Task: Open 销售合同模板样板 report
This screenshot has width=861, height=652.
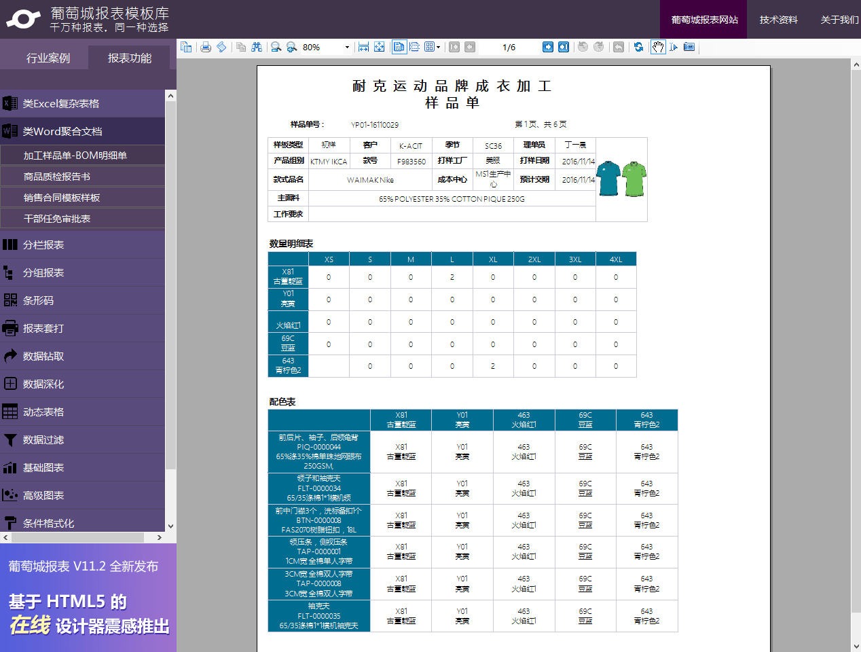Action: (x=82, y=197)
